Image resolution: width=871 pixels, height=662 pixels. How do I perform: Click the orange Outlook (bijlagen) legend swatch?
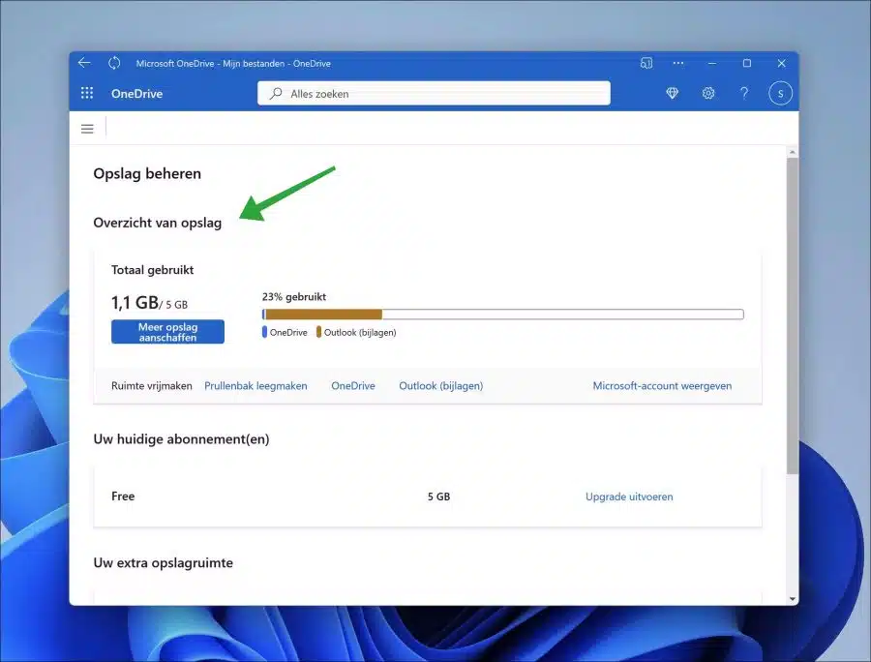click(x=318, y=332)
